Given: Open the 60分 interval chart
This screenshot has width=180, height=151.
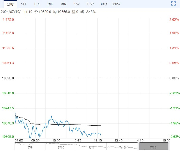Looking at the screenshot, I should point(117,4).
